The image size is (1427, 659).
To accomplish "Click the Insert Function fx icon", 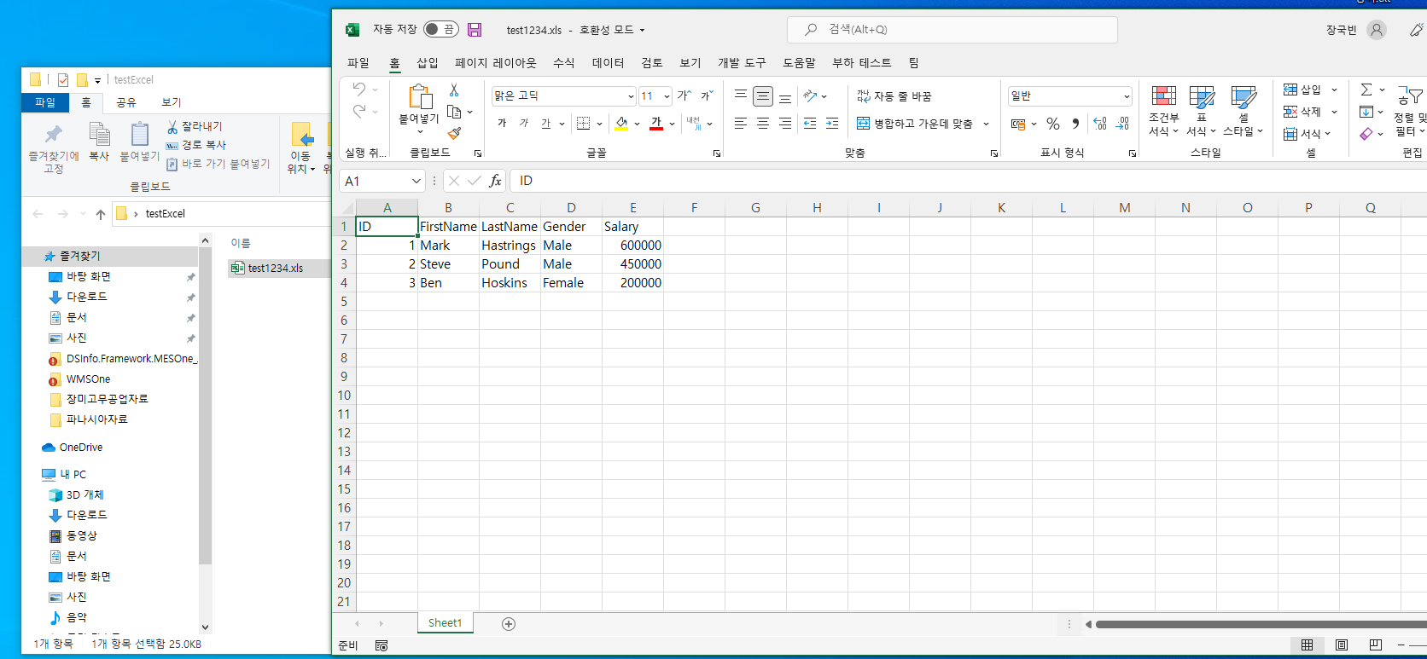I will (496, 181).
